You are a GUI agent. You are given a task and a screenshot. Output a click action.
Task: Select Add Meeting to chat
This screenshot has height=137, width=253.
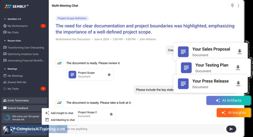60,120
